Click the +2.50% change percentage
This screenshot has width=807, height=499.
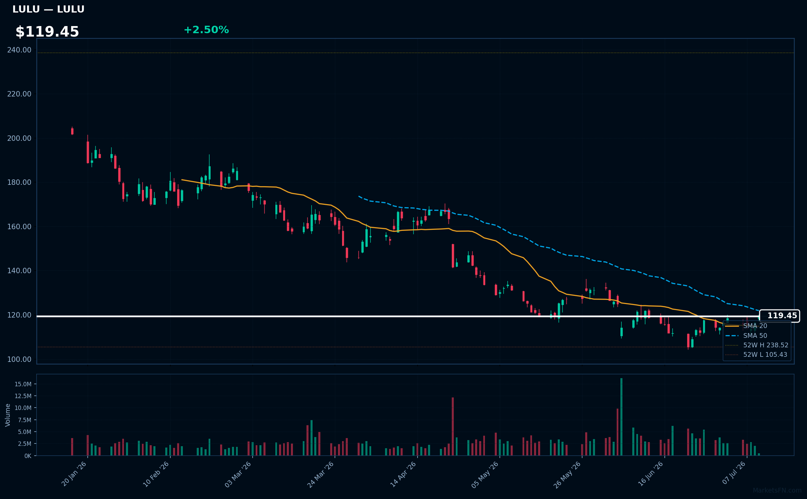click(206, 30)
